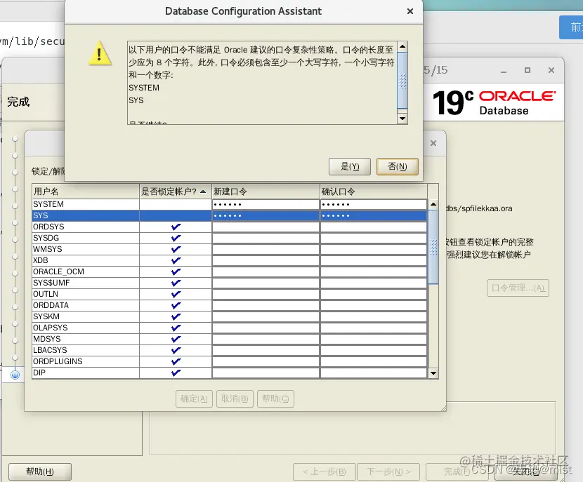Toggle lock checkbox for WMSYS account
583x482 pixels.
pyautogui.click(x=176, y=249)
